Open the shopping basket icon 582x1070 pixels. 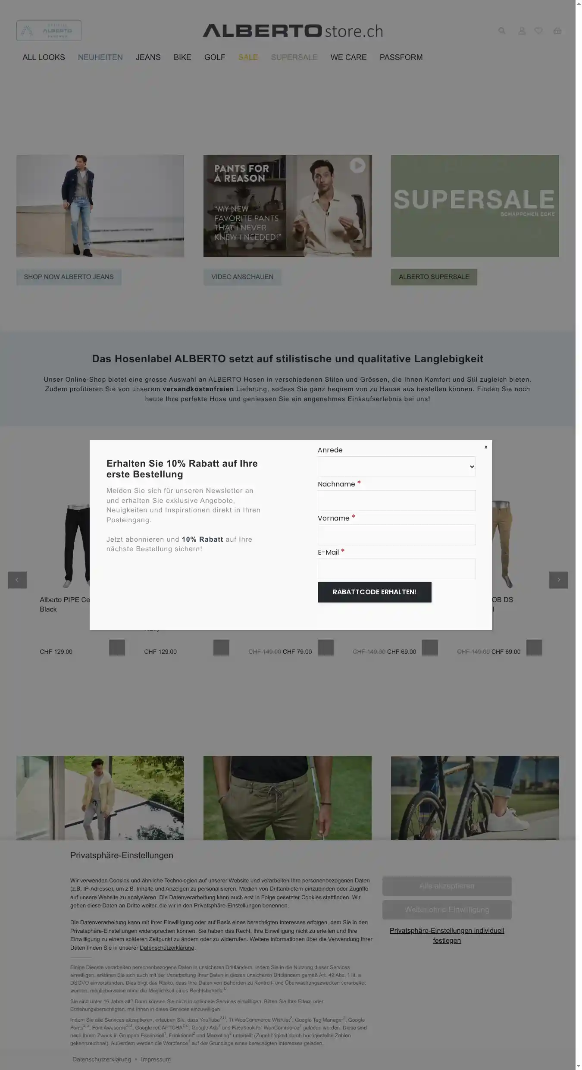click(557, 31)
